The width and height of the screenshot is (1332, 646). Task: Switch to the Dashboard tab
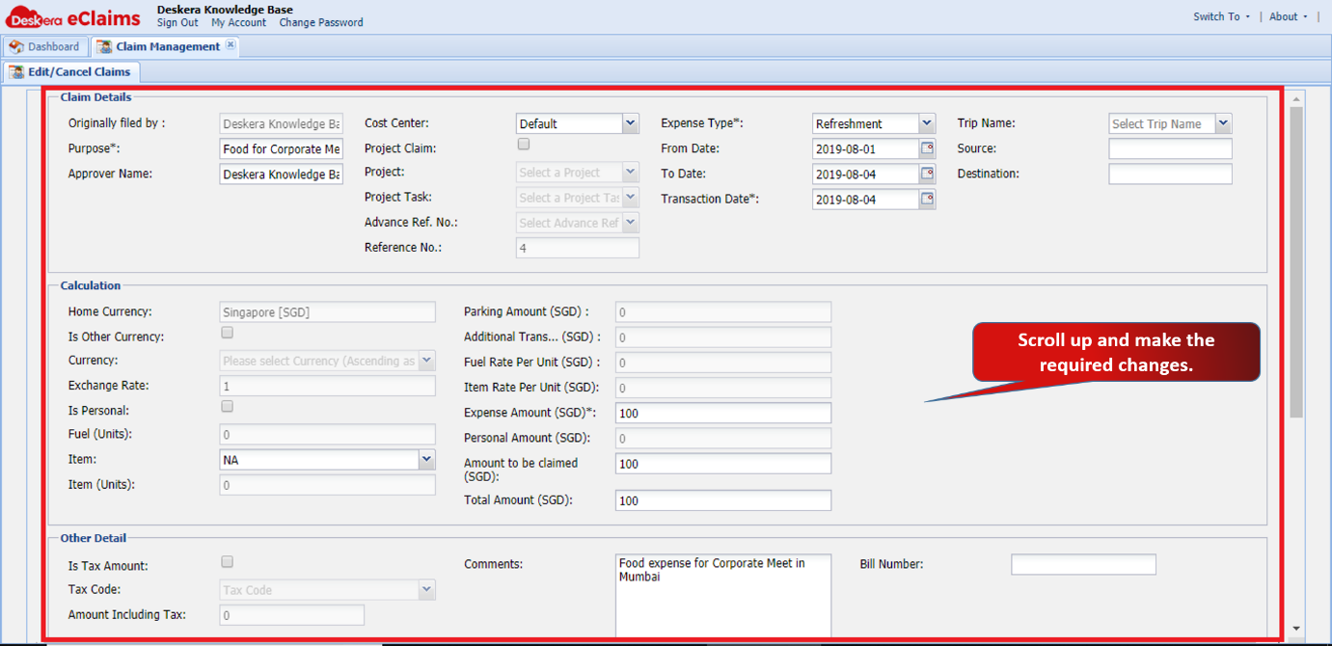(x=45, y=46)
